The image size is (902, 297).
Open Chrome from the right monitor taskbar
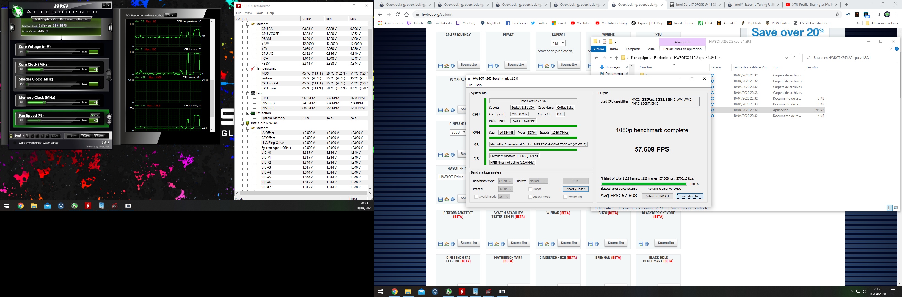[394, 291]
